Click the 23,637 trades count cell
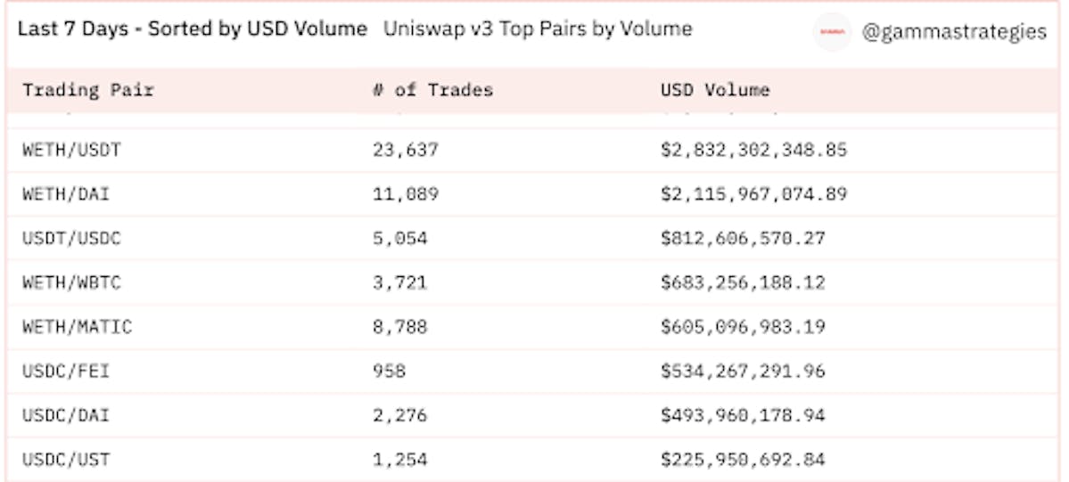This screenshot has height=482, width=1069. point(405,150)
